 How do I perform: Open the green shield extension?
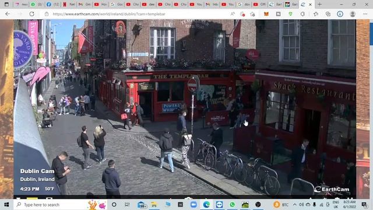(290, 14)
